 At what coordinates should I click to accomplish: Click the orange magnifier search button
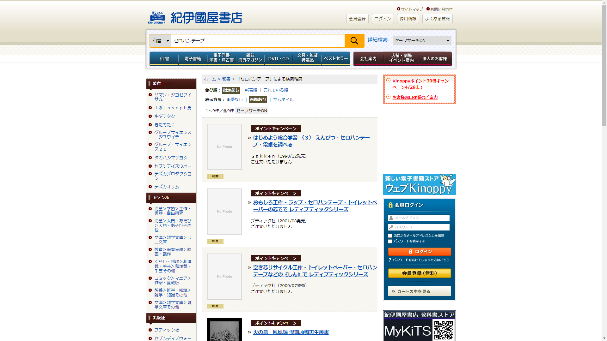(354, 41)
